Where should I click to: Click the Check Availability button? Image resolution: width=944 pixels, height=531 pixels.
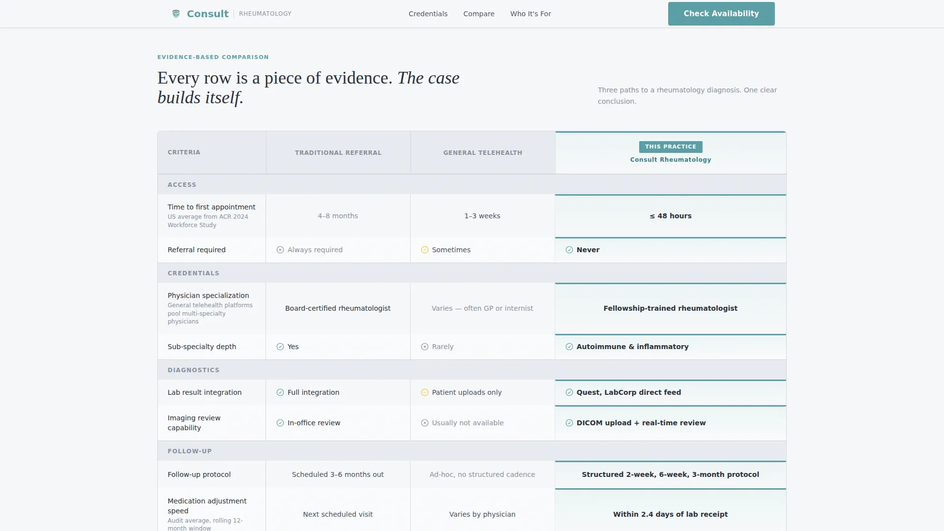tap(721, 14)
